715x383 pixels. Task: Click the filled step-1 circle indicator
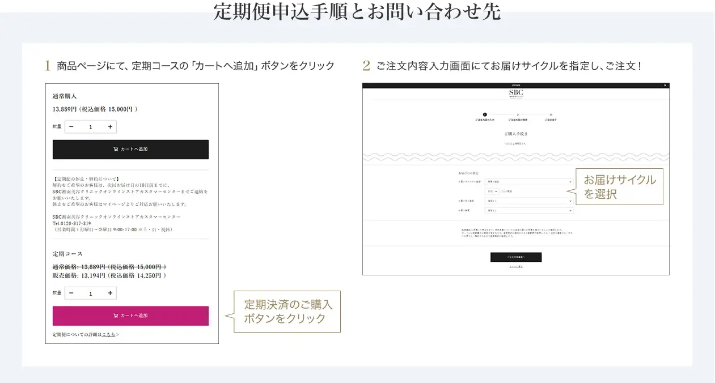click(x=484, y=114)
